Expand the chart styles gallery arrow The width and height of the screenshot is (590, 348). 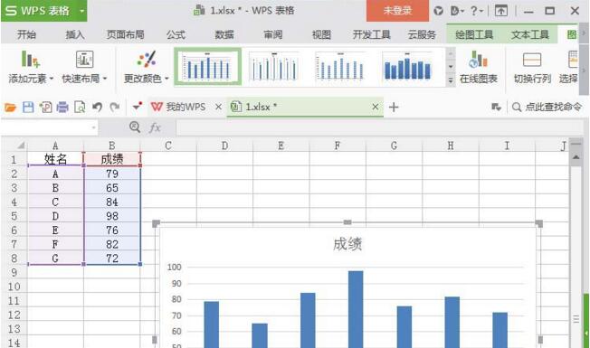(451, 80)
